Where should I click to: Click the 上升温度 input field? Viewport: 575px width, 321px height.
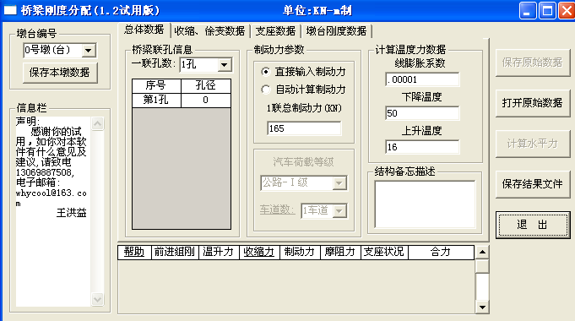coord(422,147)
